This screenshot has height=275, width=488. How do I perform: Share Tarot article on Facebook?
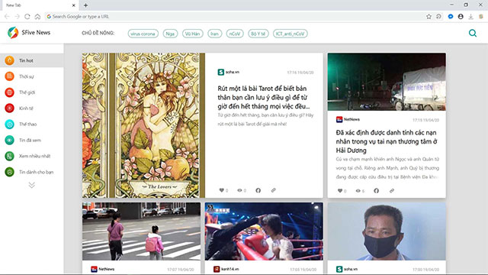point(258,190)
